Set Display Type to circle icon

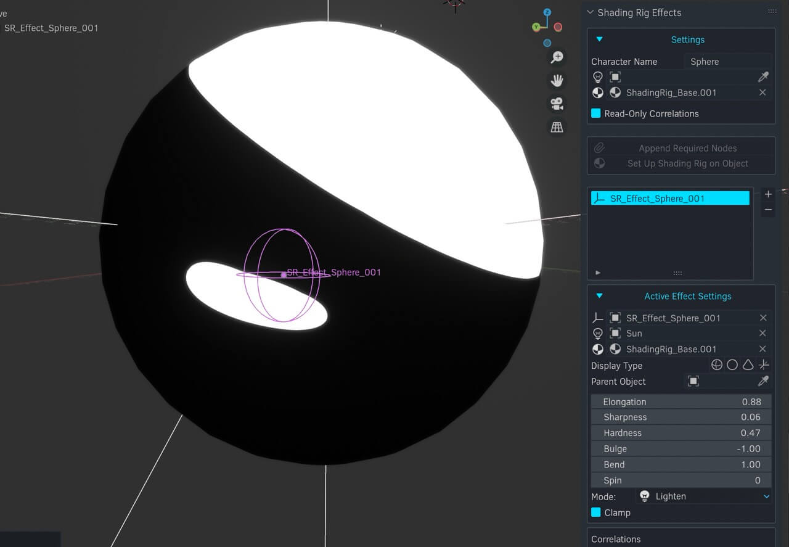click(732, 365)
